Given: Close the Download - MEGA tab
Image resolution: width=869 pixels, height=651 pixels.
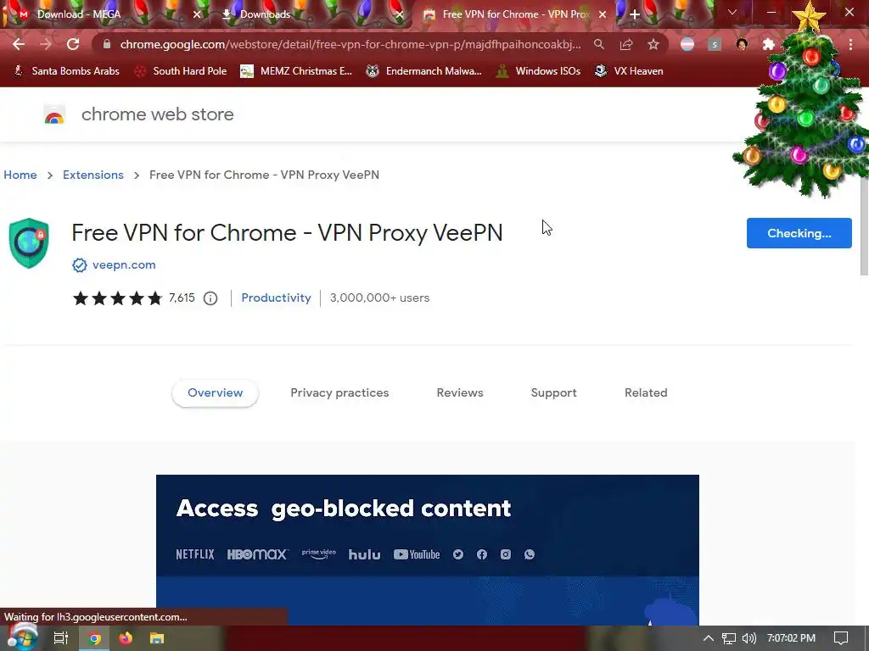Looking at the screenshot, I should click(197, 14).
